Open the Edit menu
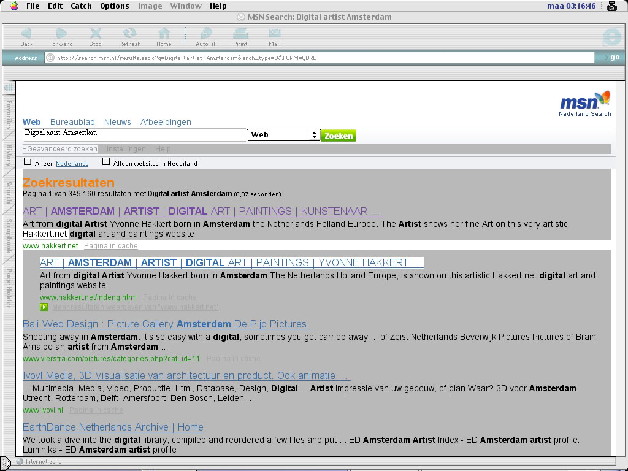The width and height of the screenshot is (628, 471). pos(55,6)
